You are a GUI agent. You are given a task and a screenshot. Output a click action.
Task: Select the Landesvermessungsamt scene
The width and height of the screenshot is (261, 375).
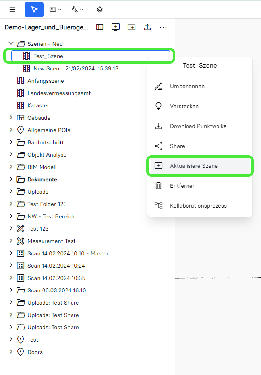59,93
